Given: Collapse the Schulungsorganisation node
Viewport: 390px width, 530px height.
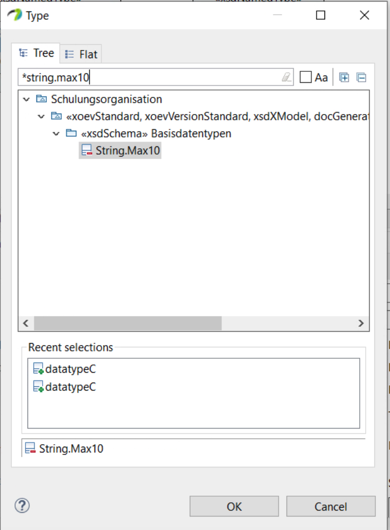Looking at the screenshot, I should click(27, 99).
